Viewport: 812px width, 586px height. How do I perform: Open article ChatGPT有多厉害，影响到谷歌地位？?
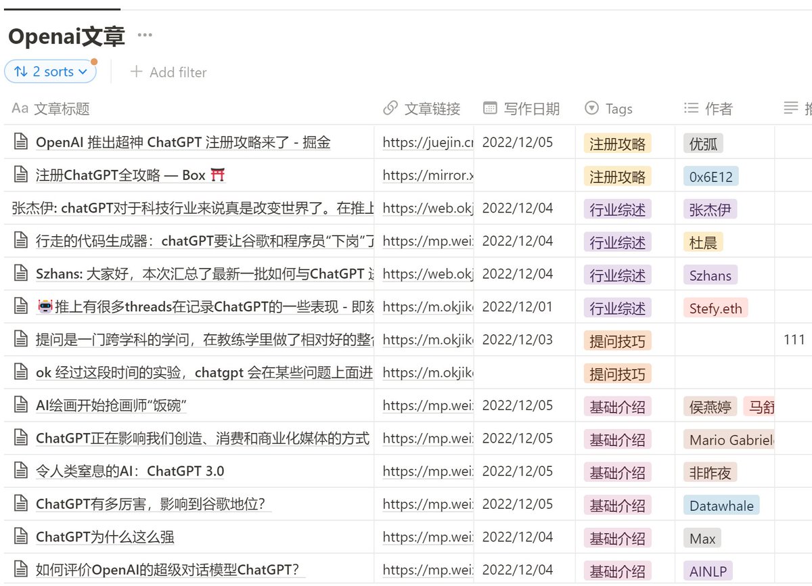click(154, 504)
